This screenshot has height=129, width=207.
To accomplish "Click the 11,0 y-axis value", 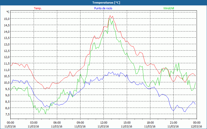I will coord(7,70).
